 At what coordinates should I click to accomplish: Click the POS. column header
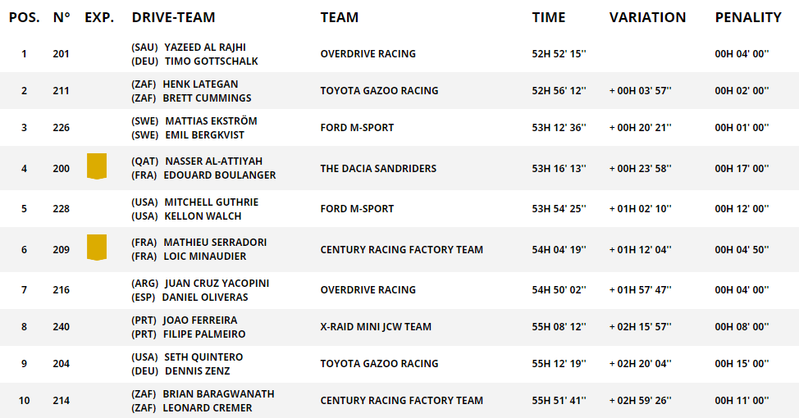pyautogui.click(x=24, y=17)
